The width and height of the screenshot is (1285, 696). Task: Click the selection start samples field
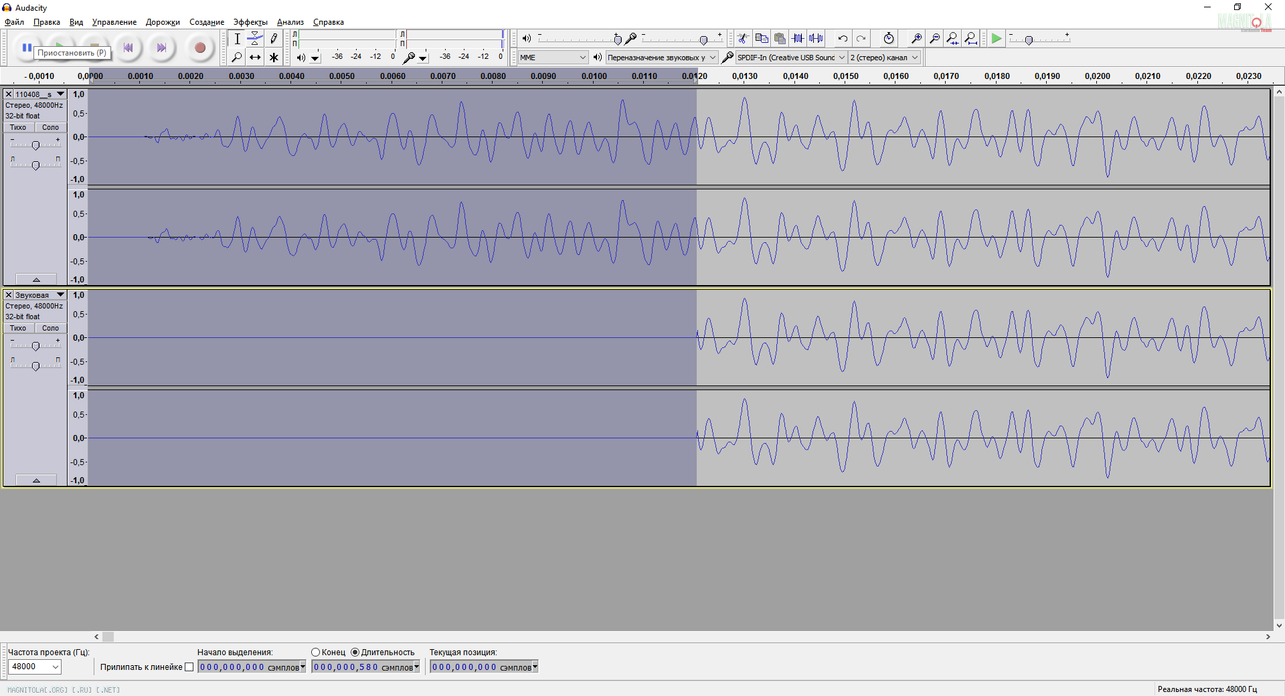[252, 667]
